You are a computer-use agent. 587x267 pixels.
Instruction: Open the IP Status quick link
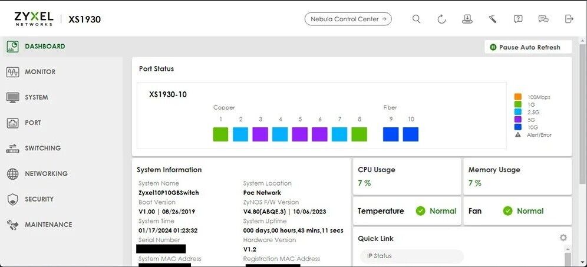click(x=411, y=256)
